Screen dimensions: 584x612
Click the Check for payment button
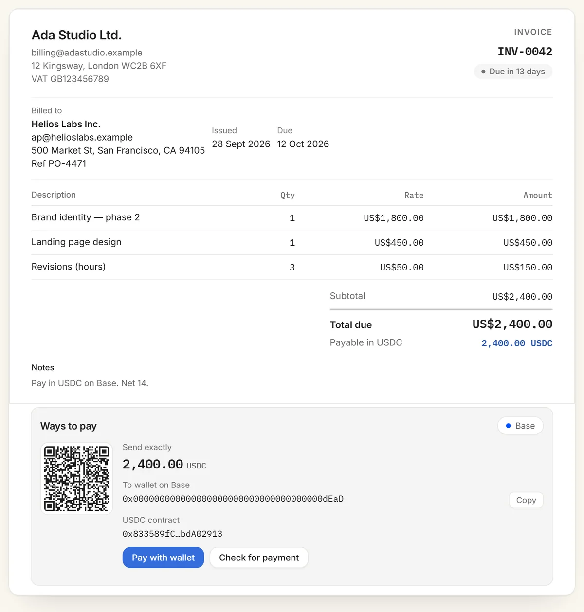click(259, 558)
